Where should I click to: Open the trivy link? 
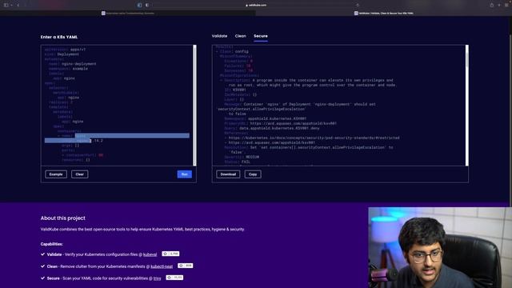157,278
